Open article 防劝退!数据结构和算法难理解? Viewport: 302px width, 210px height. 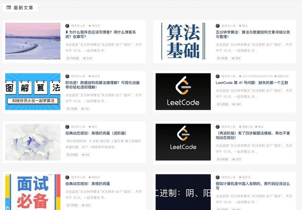[x=102, y=85]
